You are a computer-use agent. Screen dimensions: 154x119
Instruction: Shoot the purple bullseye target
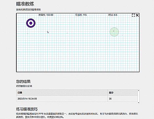pos(31,23)
